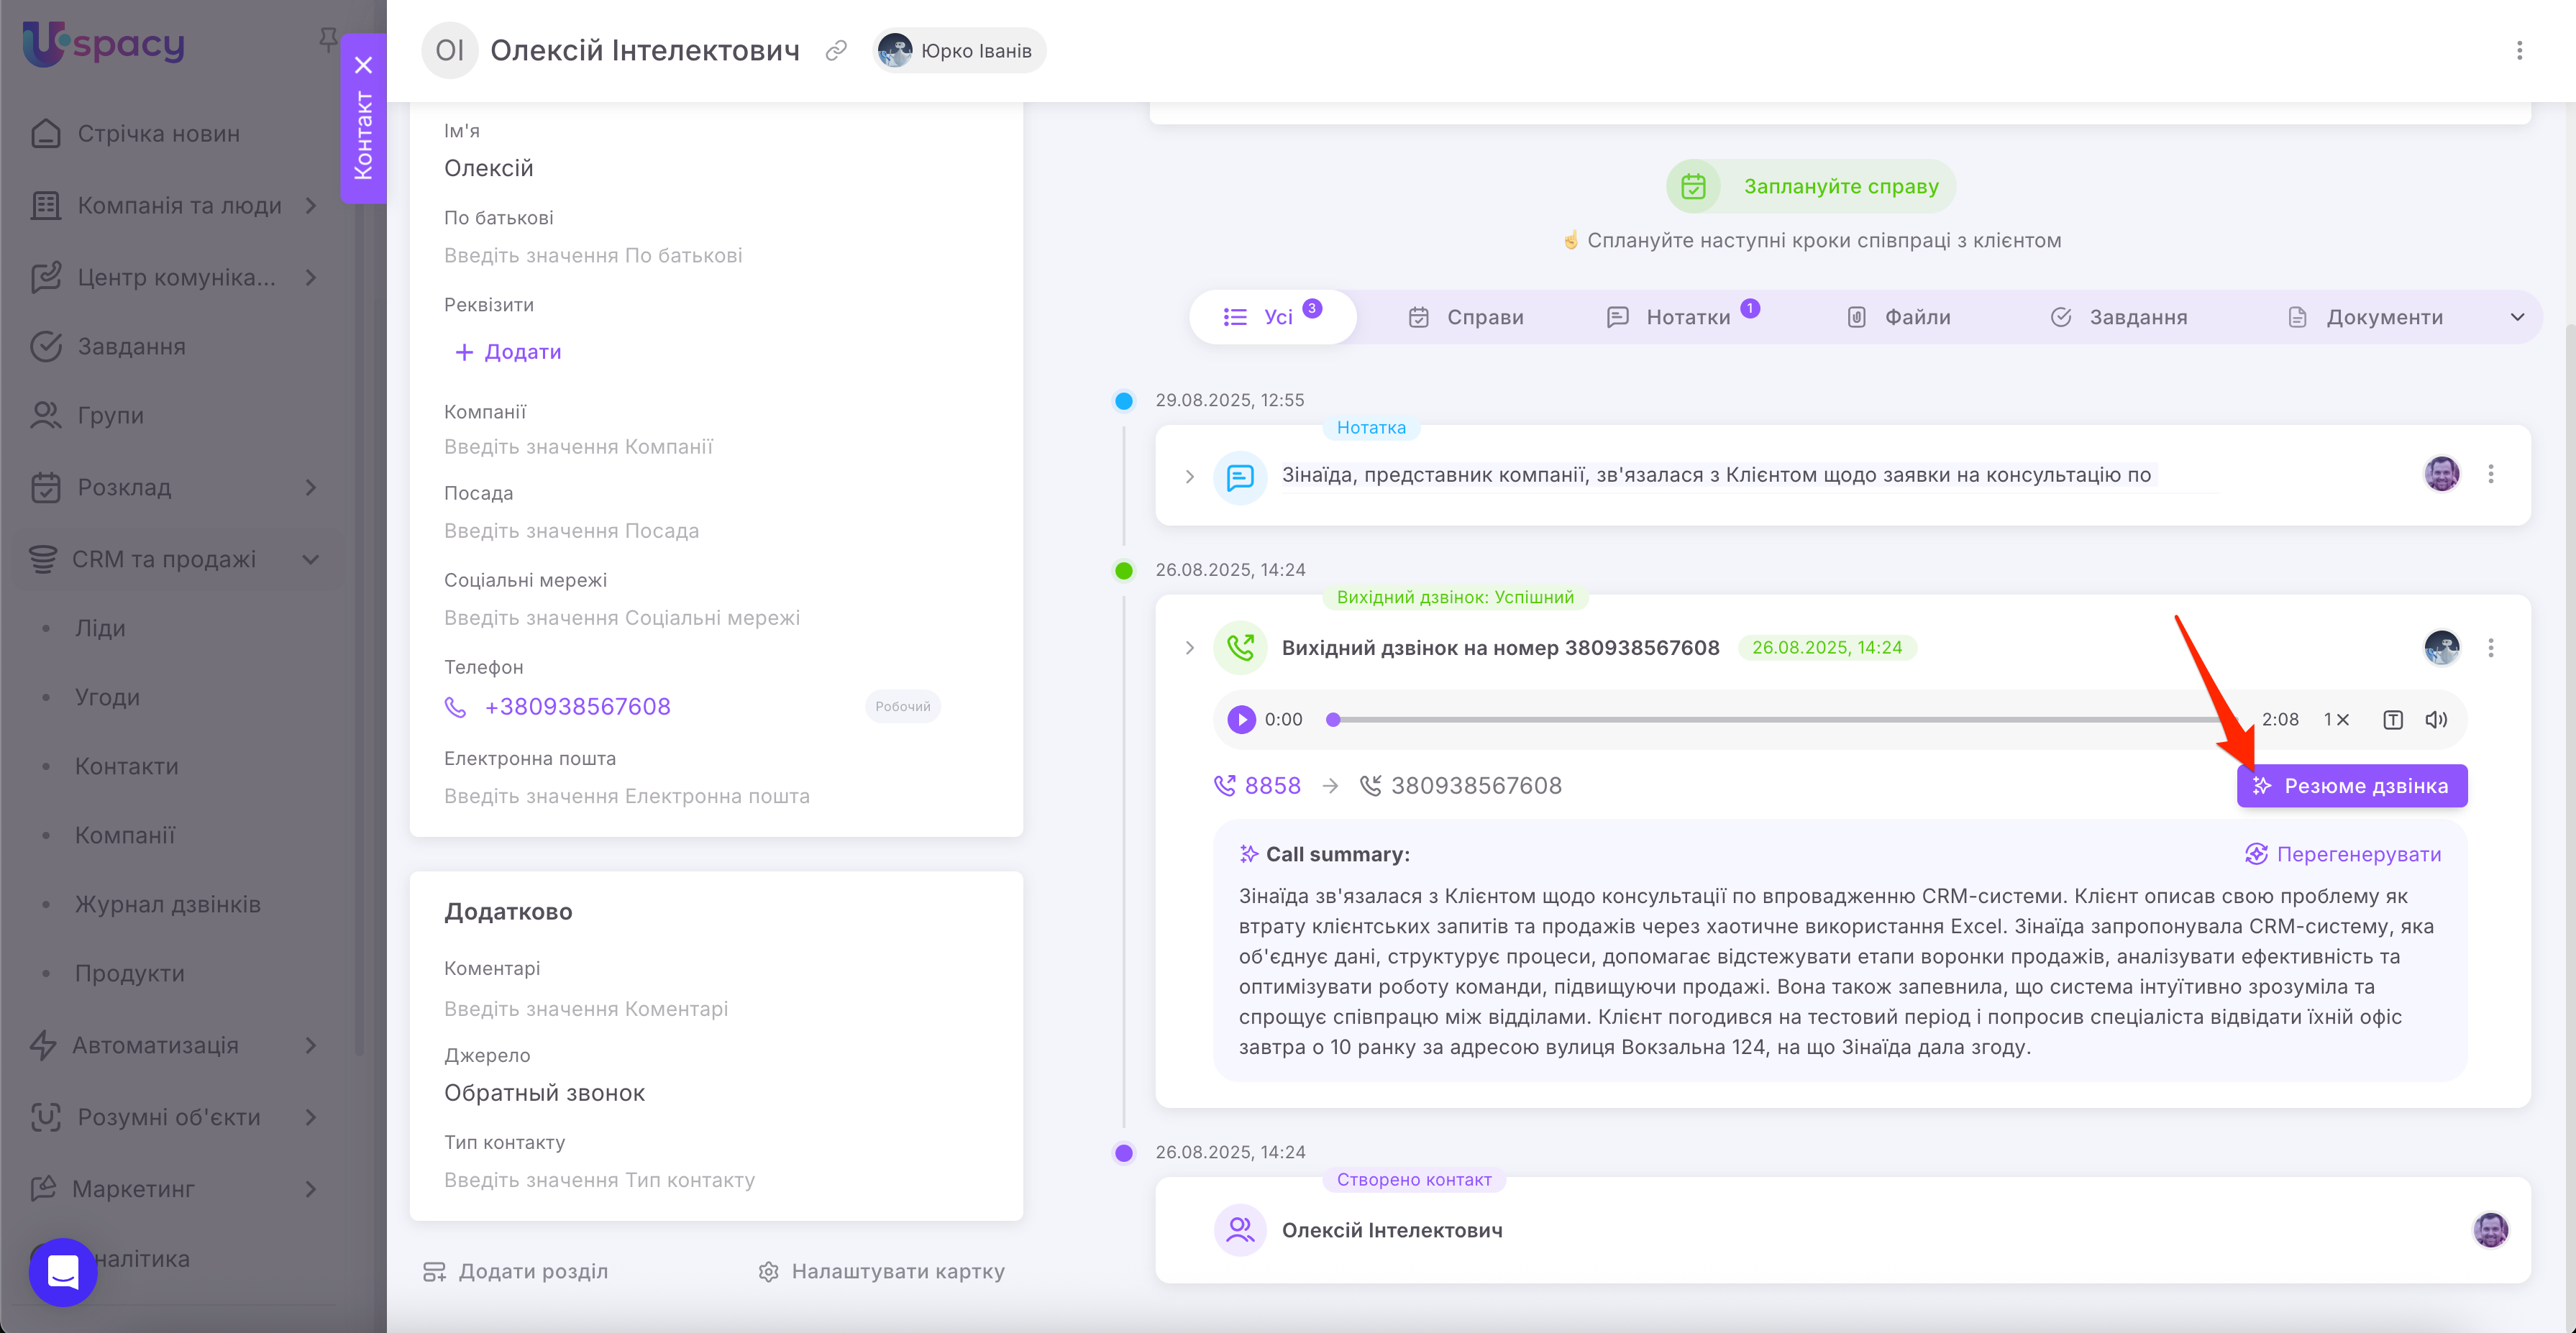Image resolution: width=2576 pixels, height=1333 pixels.
Task: Expand the outgoing call entry chevron
Action: click(x=1189, y=648)
